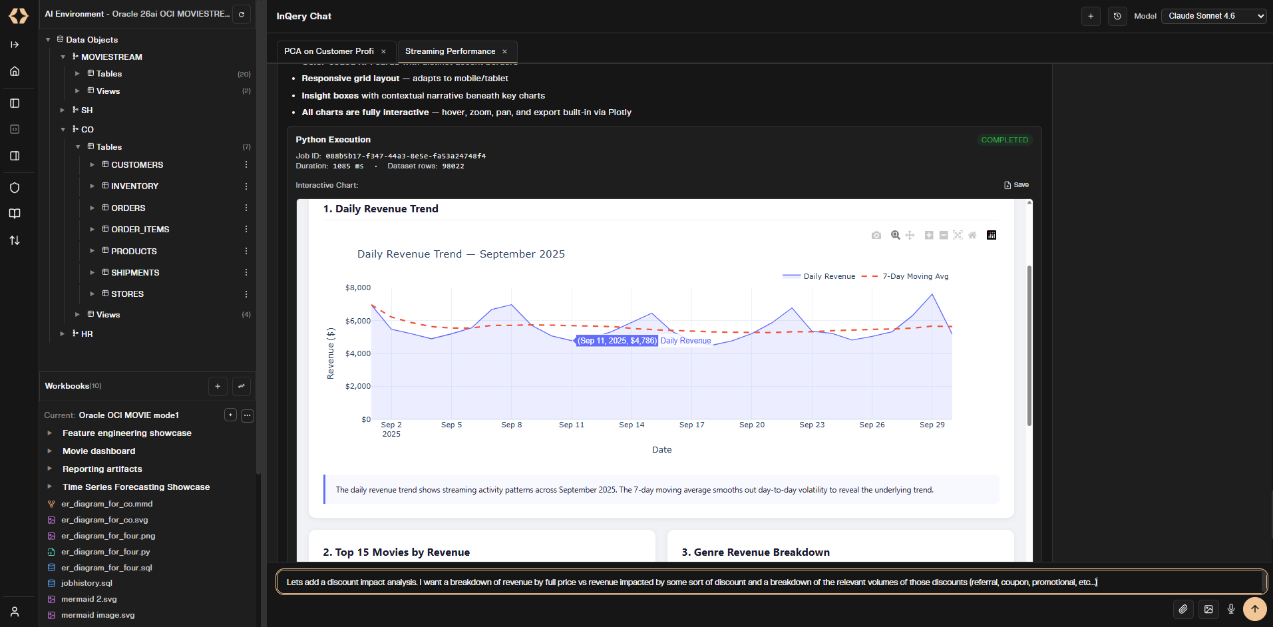Image resolution: width=1273 pixels, height=627 pixels.
Task: Click the chart panel vertical scrollbar
Action: [x=1029, y=346]
